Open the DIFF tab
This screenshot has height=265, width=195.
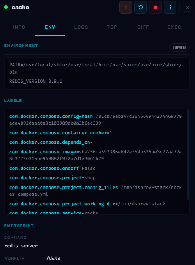[x=143, y=27]
